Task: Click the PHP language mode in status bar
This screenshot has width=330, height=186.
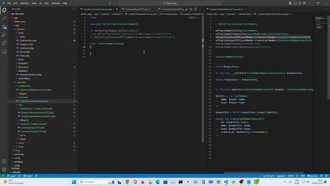Action: (303, 176)
